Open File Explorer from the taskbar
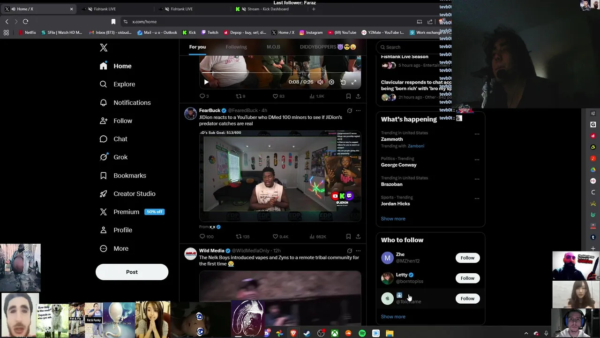The image size is (600, 338). point(390,333)
